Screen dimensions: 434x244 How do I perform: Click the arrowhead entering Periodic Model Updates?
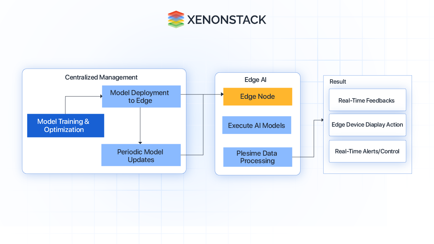(x=140, y=142)
